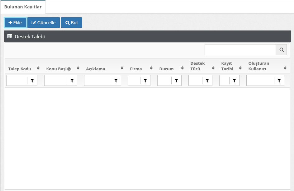Focus the table search text box
The height and width of the screenshot is (191, 294).
[240, 50]
